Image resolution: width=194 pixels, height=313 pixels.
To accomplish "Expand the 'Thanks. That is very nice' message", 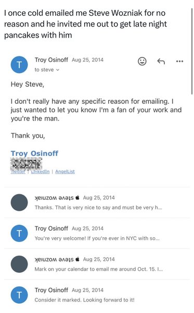I will pos(97,202).
